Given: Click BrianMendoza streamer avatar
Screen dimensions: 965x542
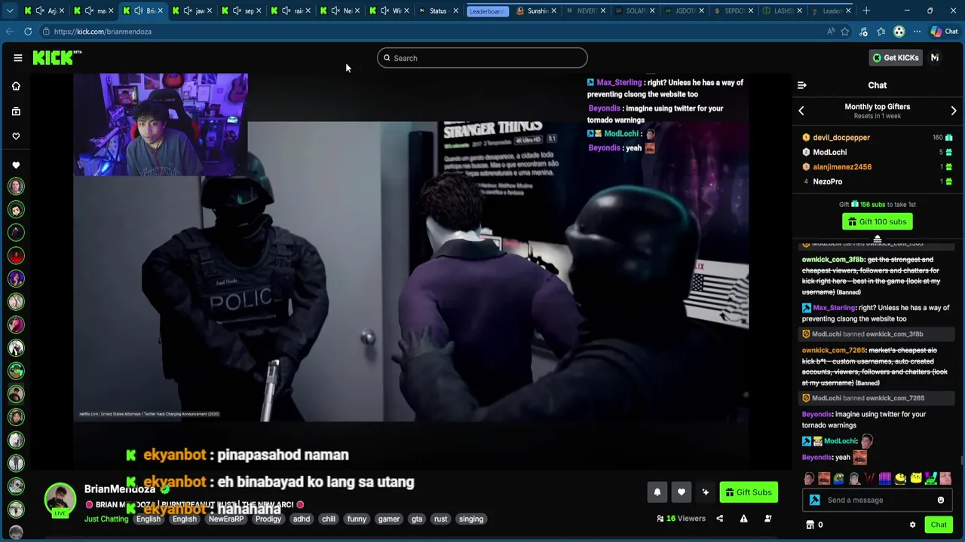Looking at the screenshot, I should coord(60,498).
